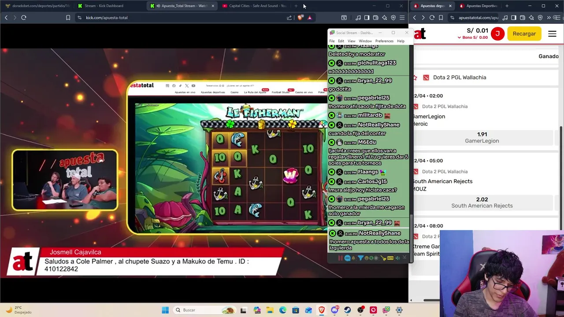The image size is (564, 317).
Task: Click the blue funnel filter icon in Social Stream
Action: tap(360, 258)
